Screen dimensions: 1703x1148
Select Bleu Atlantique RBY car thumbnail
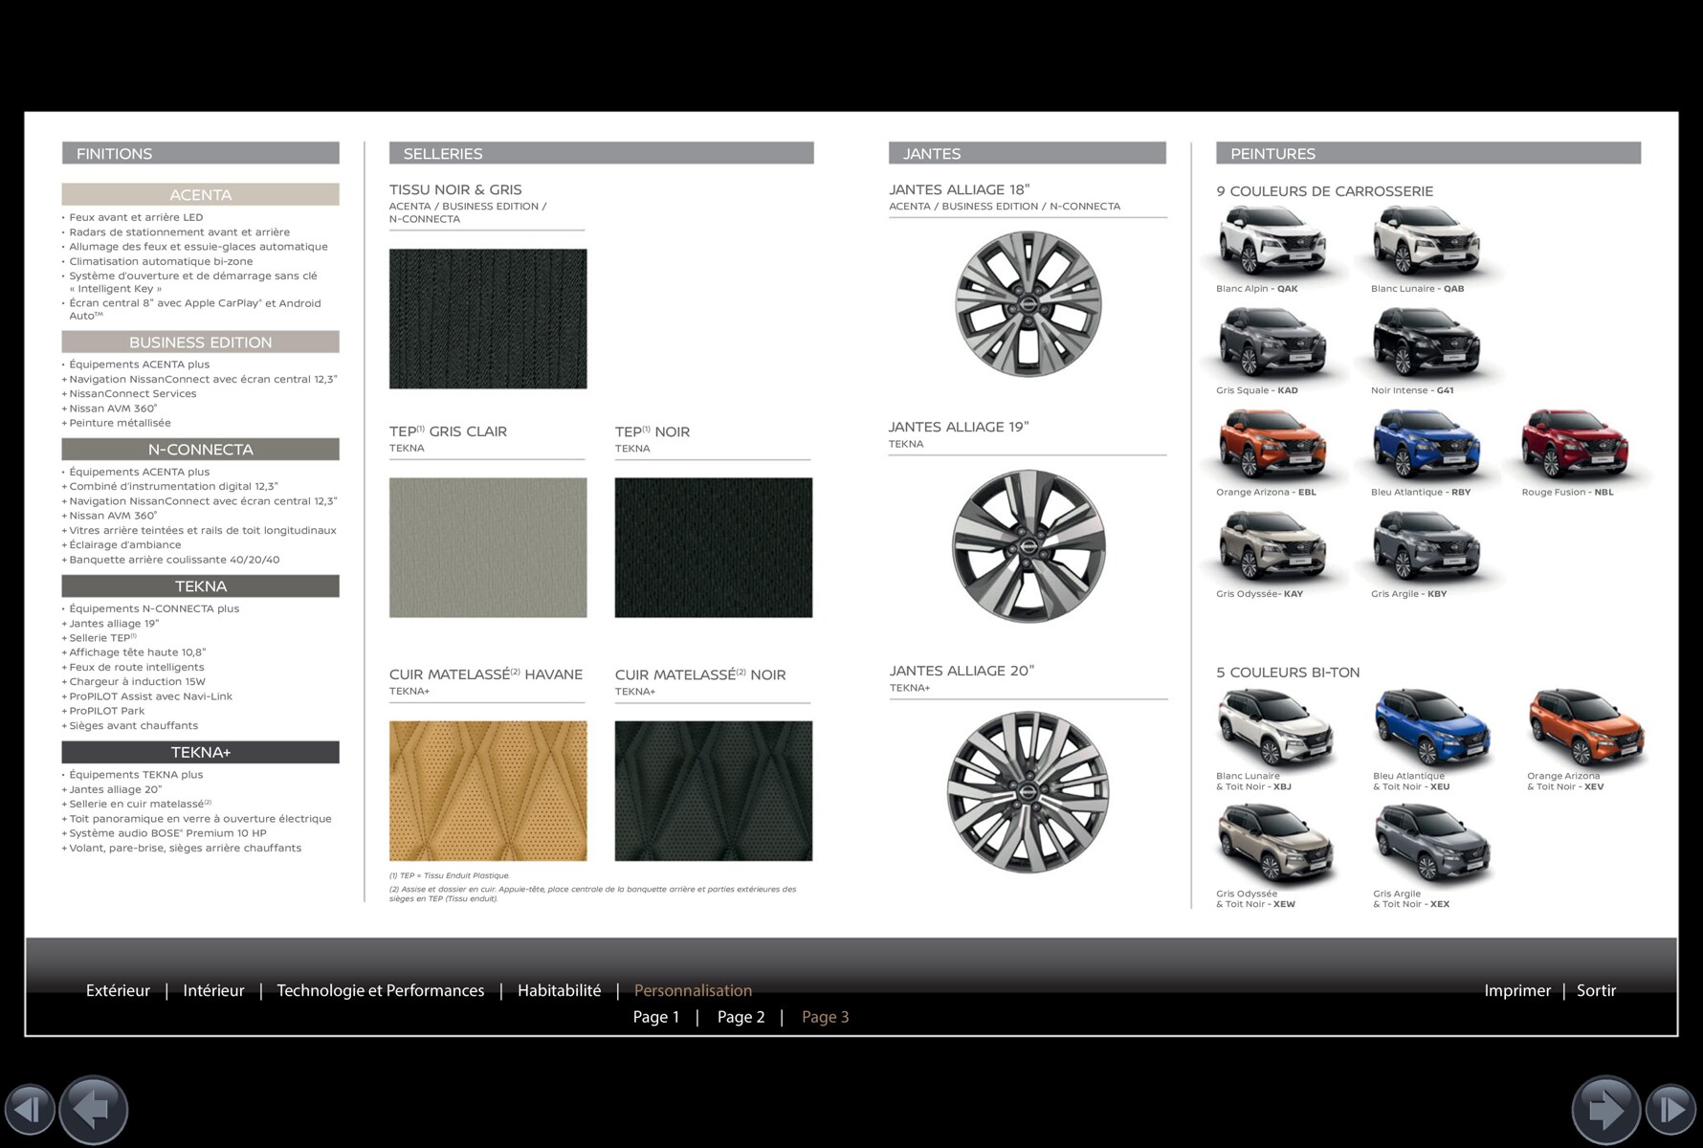(1427, 446)
